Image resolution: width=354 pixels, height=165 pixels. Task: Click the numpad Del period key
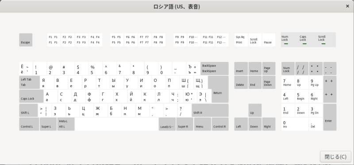[x=316, y=124]
